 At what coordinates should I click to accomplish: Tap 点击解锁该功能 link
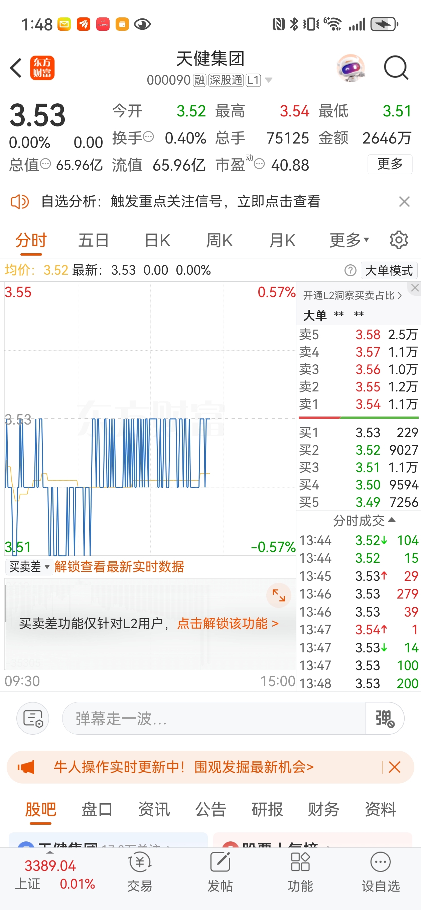pos(228,624)
